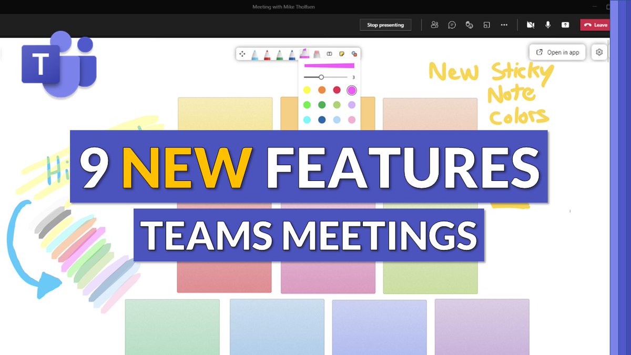Show meeting participants panel
The height and width of the screenshot is (355, 631).
pyautogui.click(x=434, y=25)
